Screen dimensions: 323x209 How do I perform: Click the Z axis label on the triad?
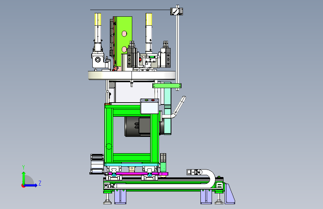pyautogui.click(x=40, y=183)
